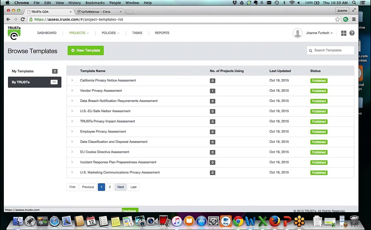The width and height of the screenshot is (371, 230).
Task: Open Launchpad rocket in the Dock
Action: click(30, 221)
